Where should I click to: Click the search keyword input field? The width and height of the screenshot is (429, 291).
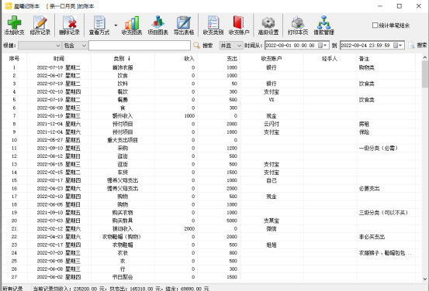[x=140, y=46]
